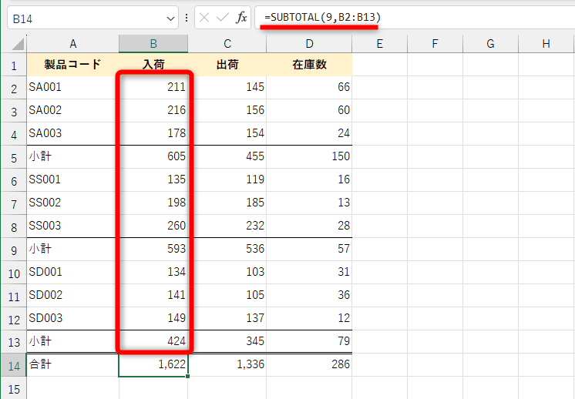Select the 出荷 subtotal 345
Viewport: 575px width, 399px height.
[227, 341]
